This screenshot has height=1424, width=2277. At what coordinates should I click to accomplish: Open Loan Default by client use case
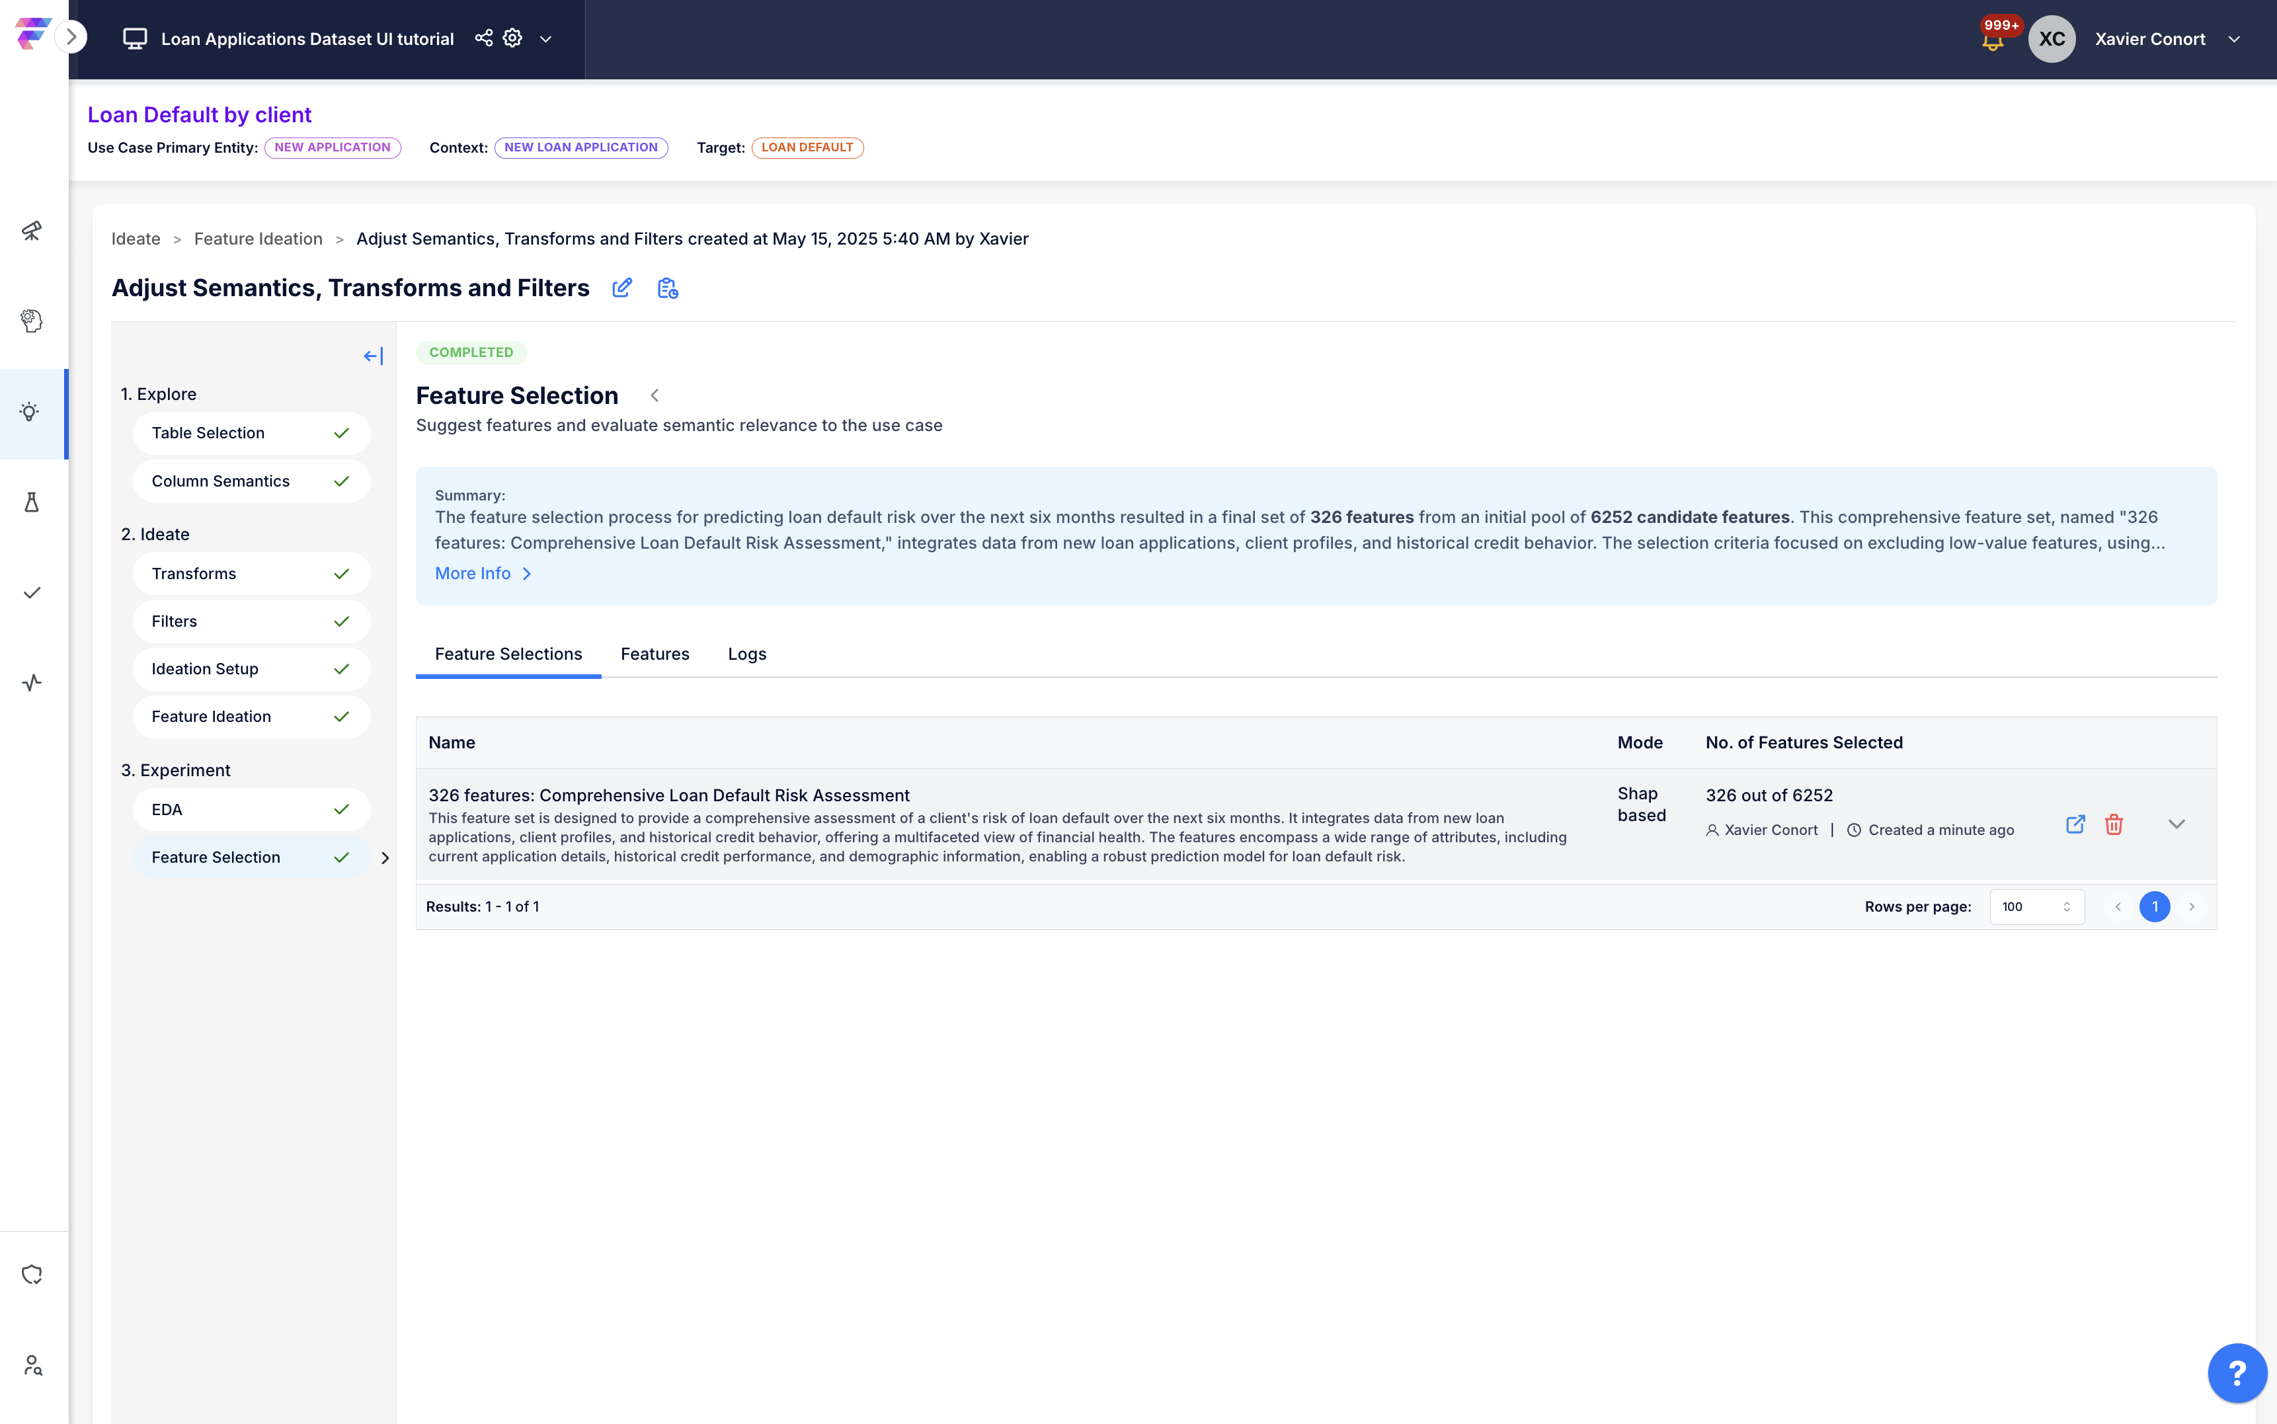200,115
